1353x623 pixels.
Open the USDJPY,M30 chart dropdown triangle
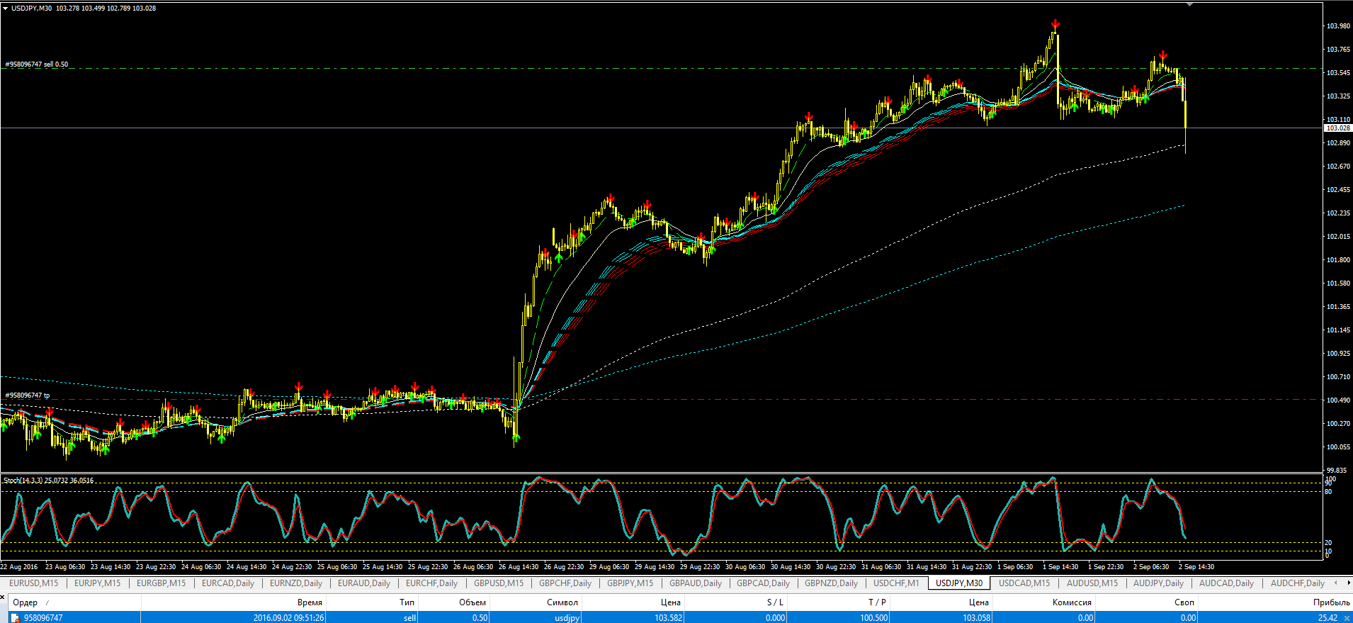[6, 9]
